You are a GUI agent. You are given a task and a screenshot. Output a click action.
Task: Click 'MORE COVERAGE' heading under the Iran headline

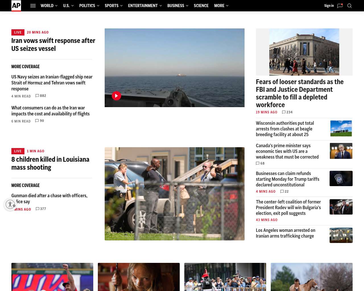(x=26, y=66)
